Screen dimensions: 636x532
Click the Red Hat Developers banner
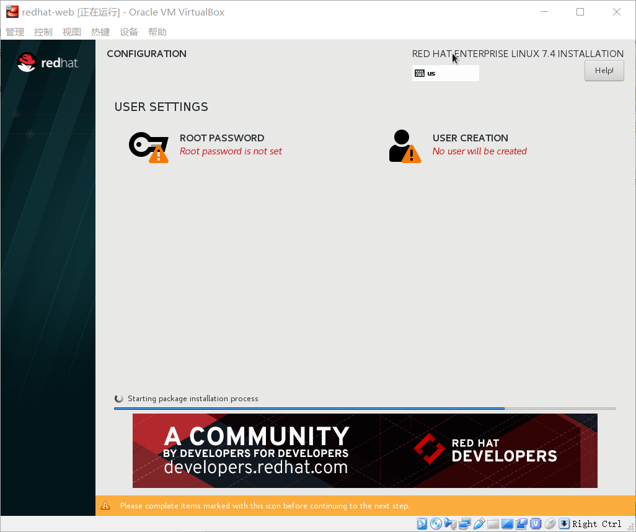[x=365, y=450]
